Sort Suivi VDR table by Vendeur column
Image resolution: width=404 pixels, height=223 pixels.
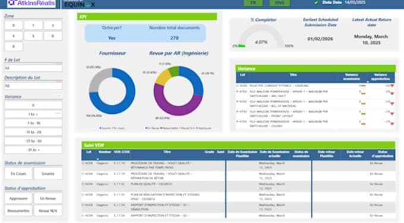tap(105, 152)
